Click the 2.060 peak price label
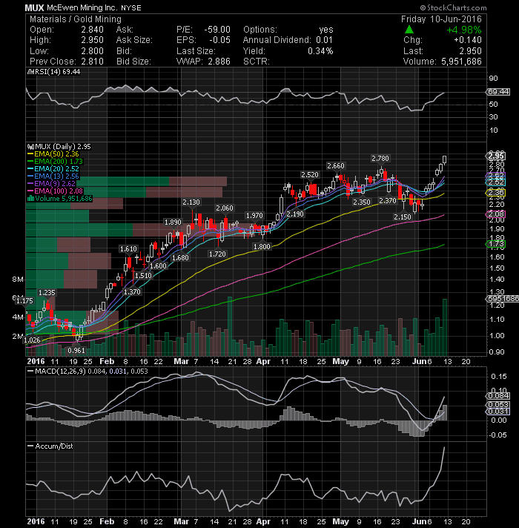This screenshot has width=519, height=528. [x=225, y=208]
